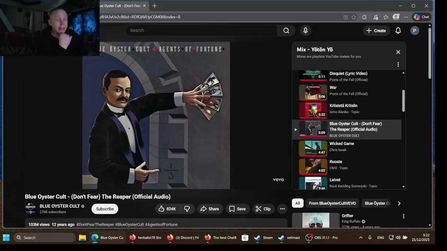Dislike the video with thumbs-down
The image size is (447, 251).
click(187, 209)
